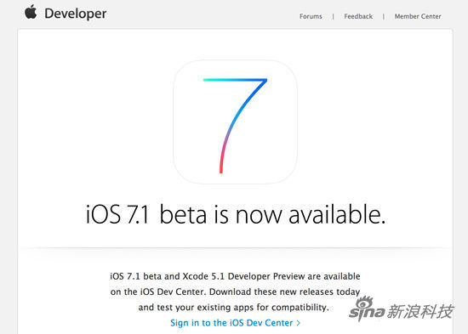Viewport: 468px width, 334px height.
Task: Go to the Feedback page
Action: 358,16
